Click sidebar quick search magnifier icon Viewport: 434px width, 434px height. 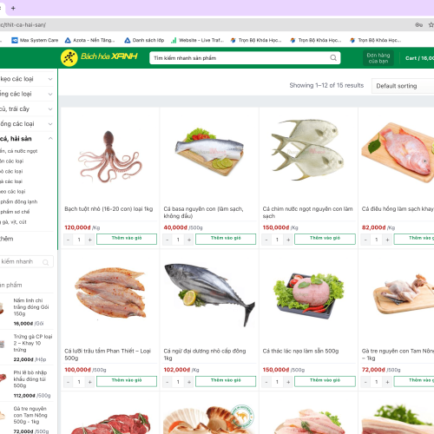pyautogui.click(x=45, y=262)
